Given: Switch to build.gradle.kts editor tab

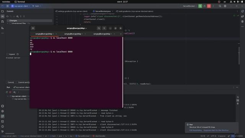Looking at the screenshot, I should pyautogui.click(x=135, y=11).
